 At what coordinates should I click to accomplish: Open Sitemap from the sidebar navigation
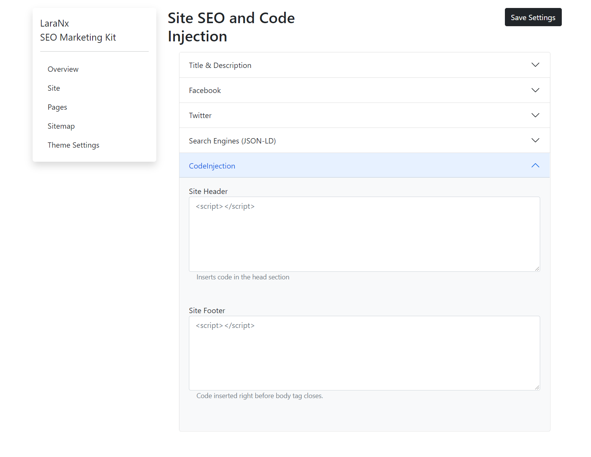pyautogui.click(x=61, y=126)
